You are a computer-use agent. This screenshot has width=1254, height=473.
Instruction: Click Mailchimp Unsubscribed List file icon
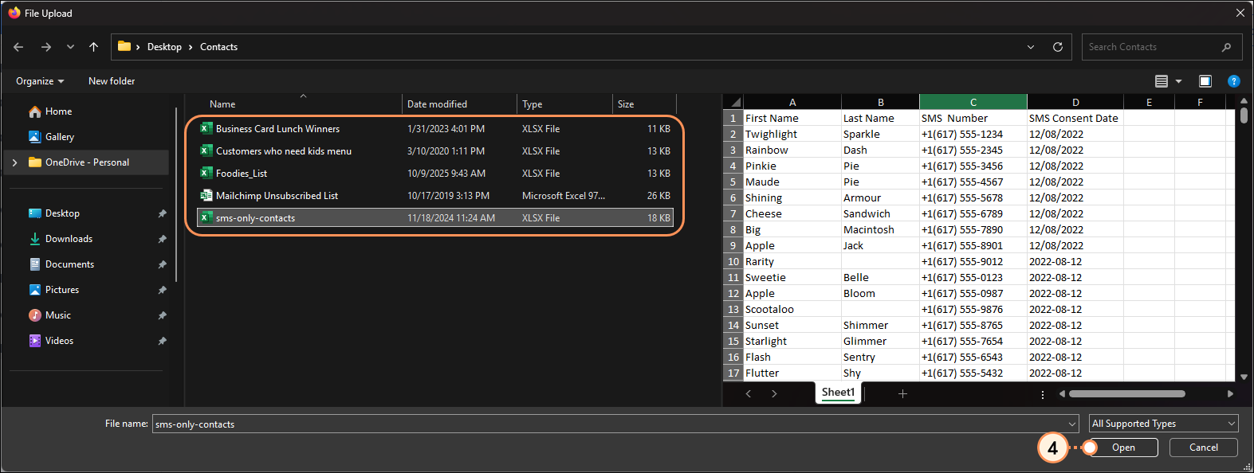206,195
